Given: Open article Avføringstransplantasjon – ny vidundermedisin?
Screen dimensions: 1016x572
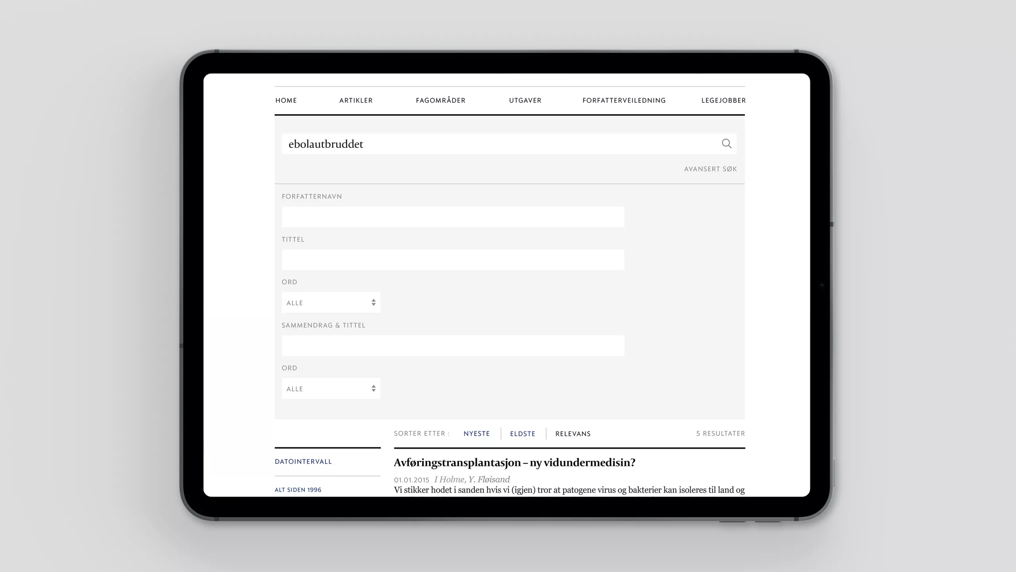Looking at the screenshot, I should pyautogui.click(x=514, y=462).
